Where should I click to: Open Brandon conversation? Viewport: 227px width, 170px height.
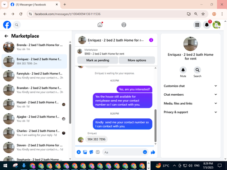(x=34, y=90)
